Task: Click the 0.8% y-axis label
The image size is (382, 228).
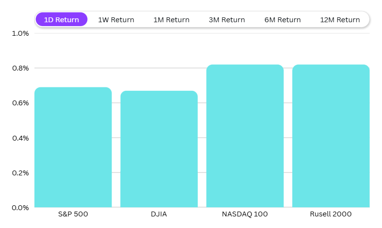Action: pyautogui.click(x=20, y=68)
